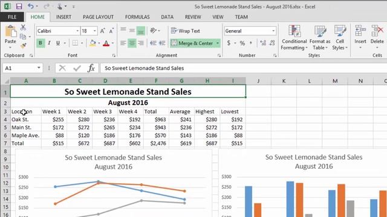Save the workbook with the floppy disk icon
387x217 pixels.
point(19,7)
